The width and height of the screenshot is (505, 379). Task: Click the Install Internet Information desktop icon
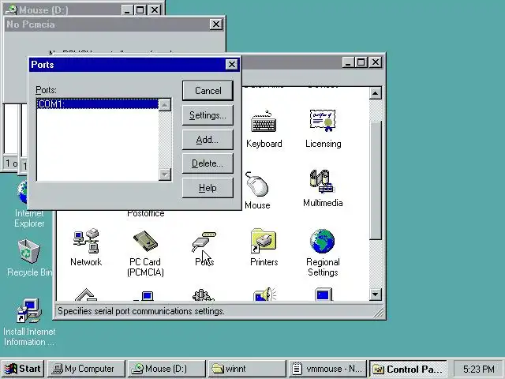coord(29,310)
